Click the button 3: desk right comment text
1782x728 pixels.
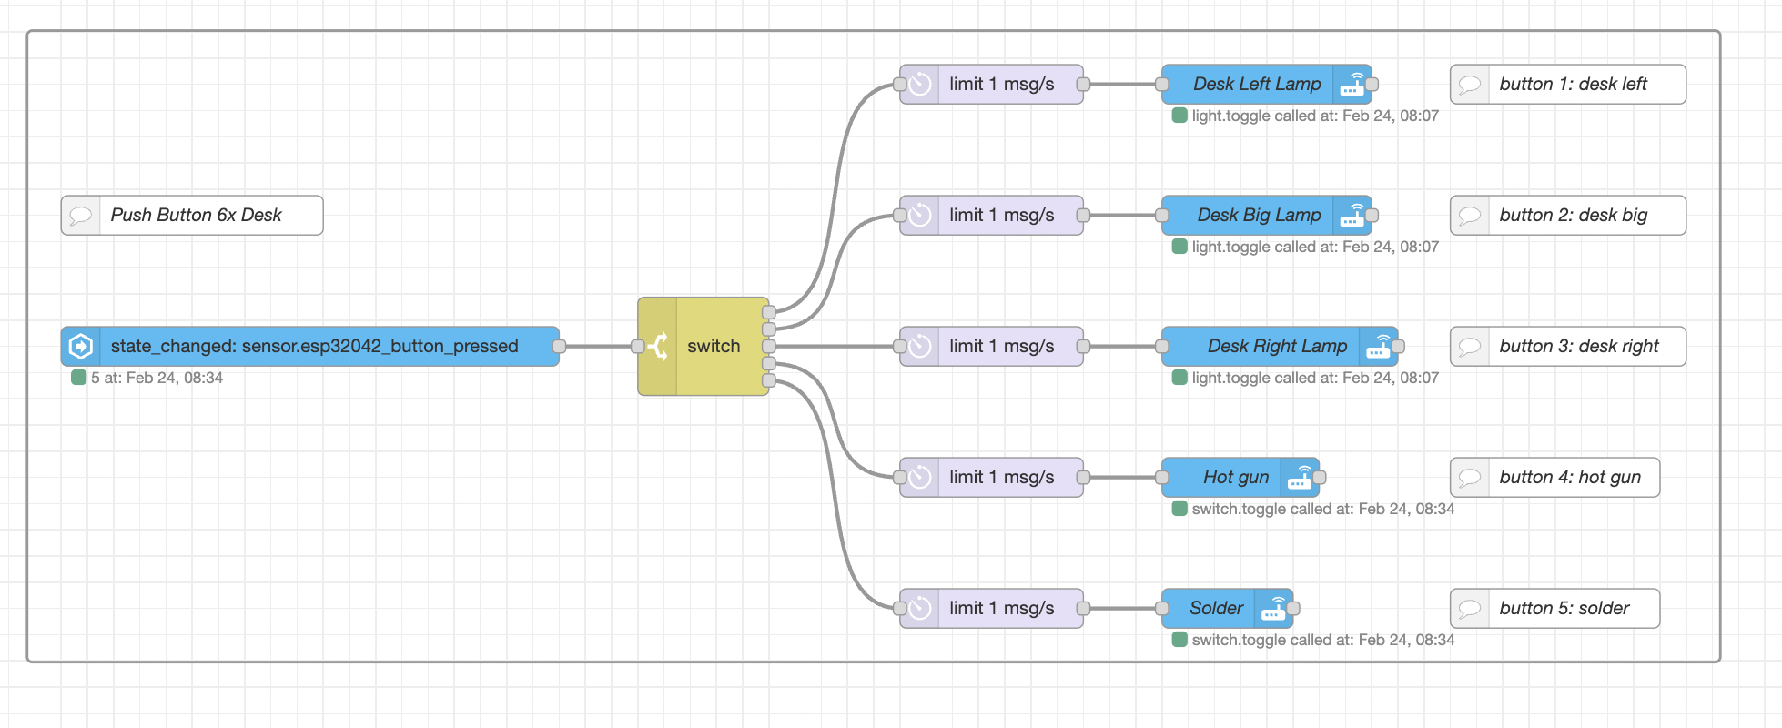tap(1579, 346)
